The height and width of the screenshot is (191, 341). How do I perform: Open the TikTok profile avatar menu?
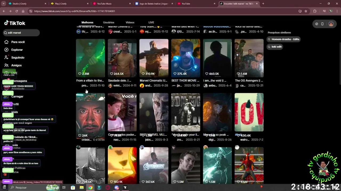click(331, 24)
